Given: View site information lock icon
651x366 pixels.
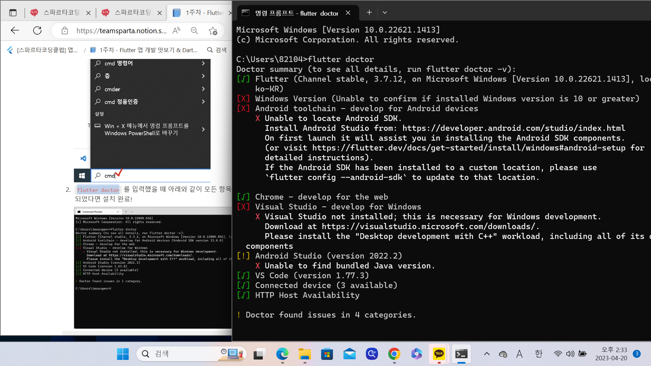Looking at the screenshot, I should point(65,31).
